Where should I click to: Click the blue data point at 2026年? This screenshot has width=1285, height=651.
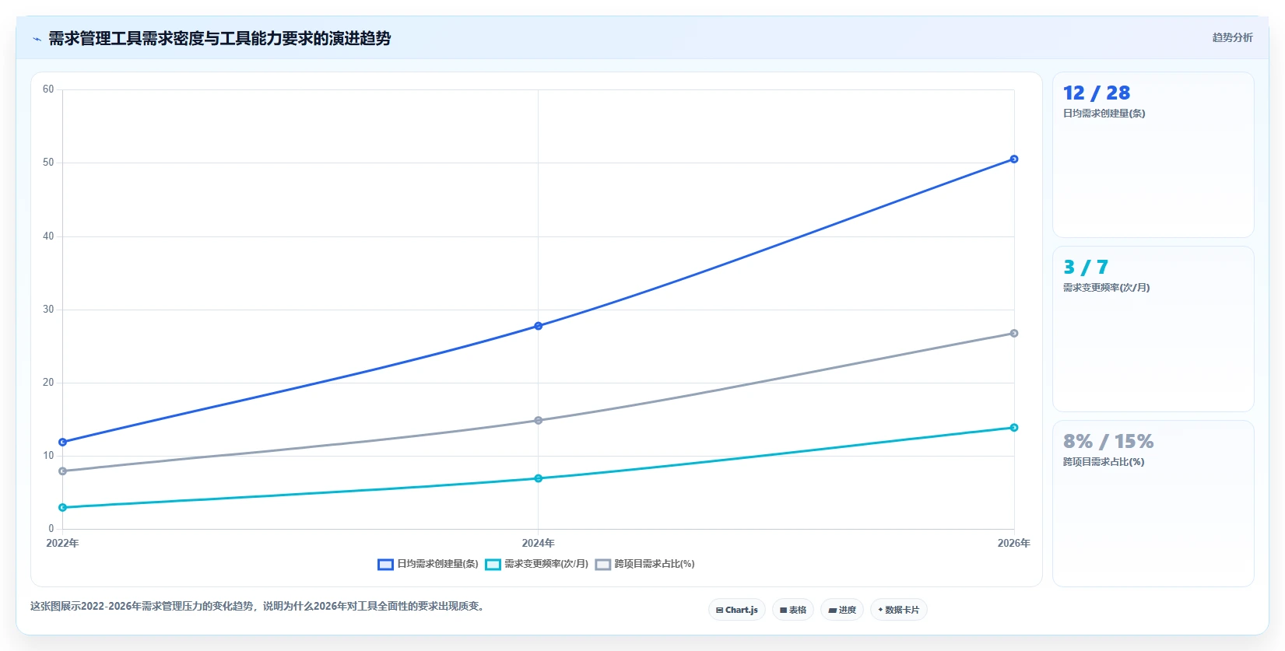1014,159
